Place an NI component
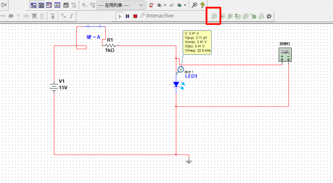This screenshot has height=183, width=333. tap(34, 16)
